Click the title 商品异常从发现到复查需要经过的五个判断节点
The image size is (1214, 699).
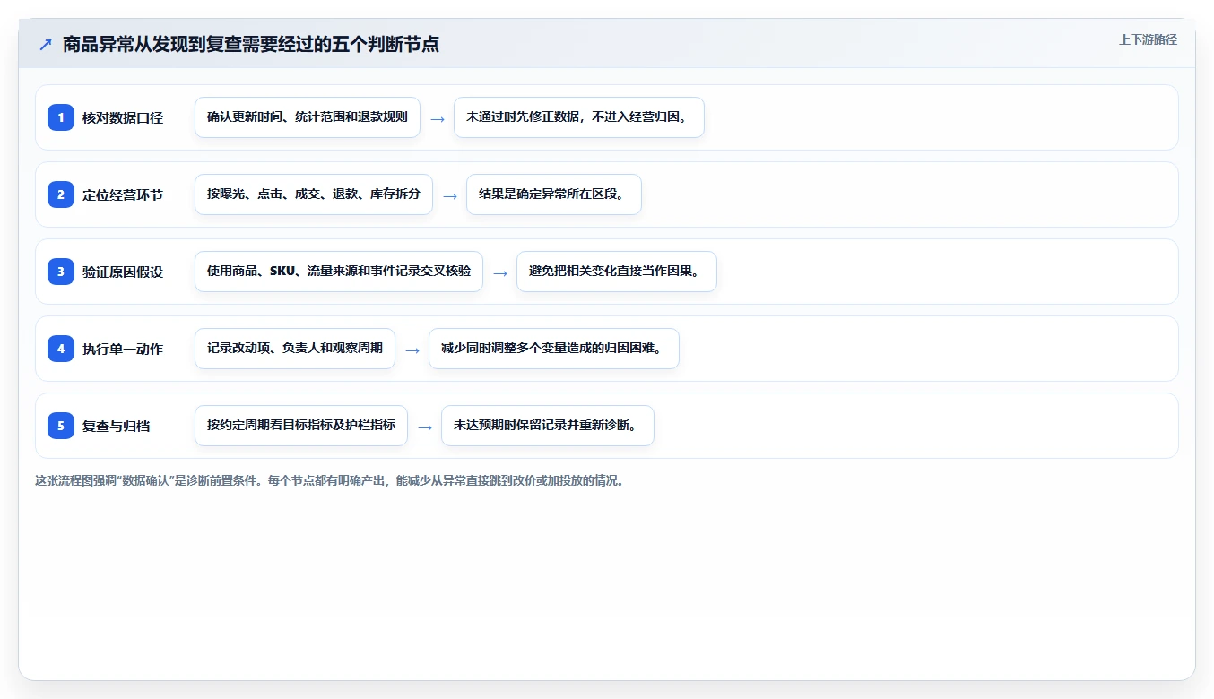click(x=251, y=44)
